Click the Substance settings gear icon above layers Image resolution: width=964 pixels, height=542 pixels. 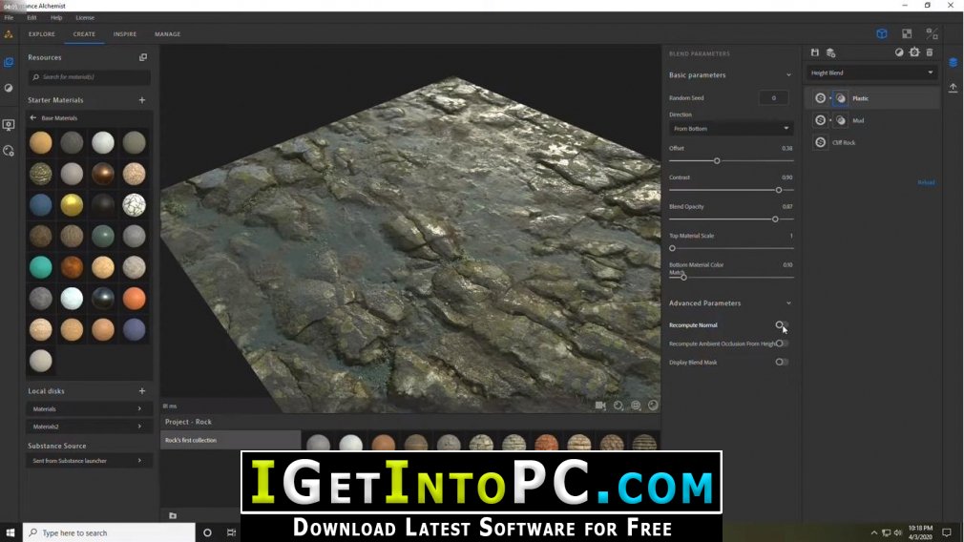914,52
